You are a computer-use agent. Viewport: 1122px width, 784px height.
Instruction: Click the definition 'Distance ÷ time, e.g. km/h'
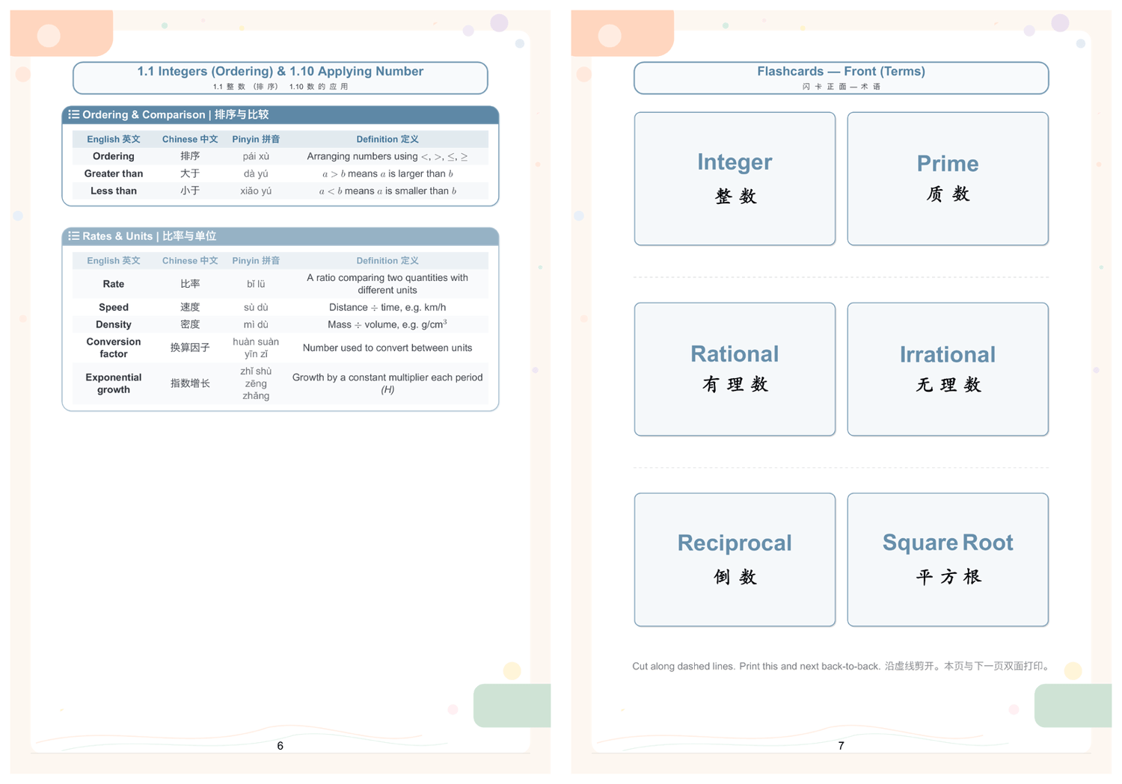(387, 307)
